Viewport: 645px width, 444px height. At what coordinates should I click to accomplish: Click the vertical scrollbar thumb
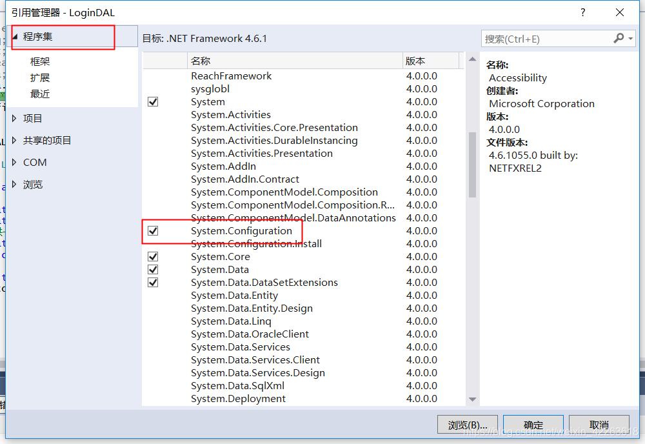point(472,165)
